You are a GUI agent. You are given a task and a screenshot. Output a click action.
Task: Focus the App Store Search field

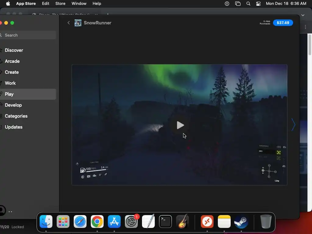(28, 35)
